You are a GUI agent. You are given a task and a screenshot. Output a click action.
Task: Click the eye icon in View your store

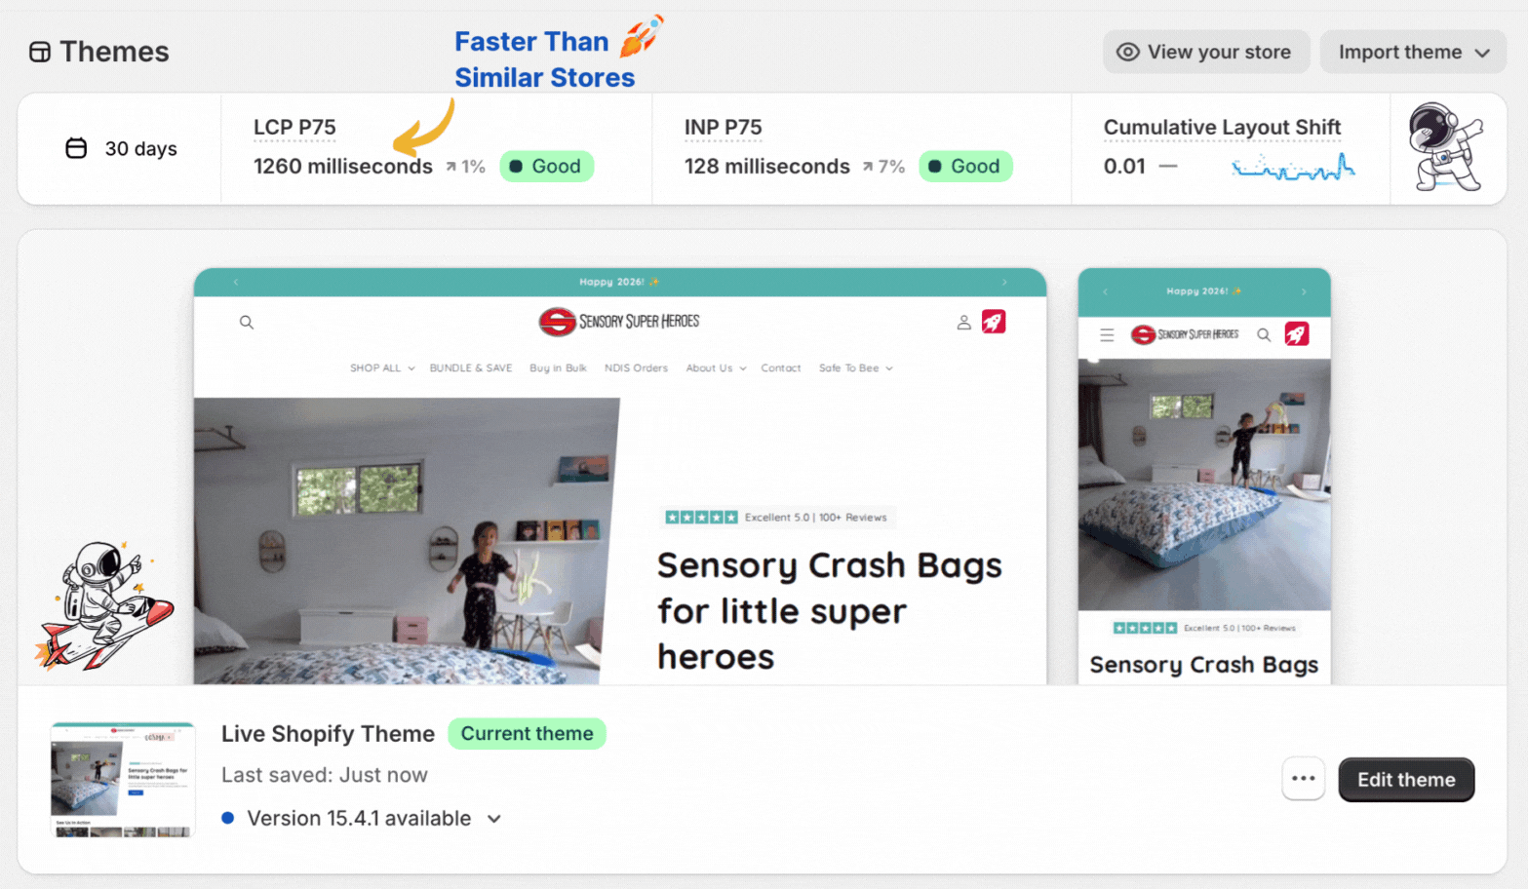(x=1127, y=52)
